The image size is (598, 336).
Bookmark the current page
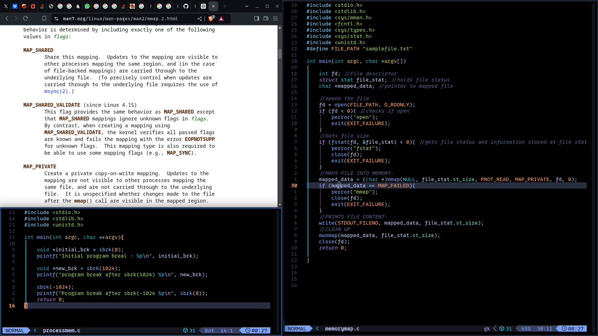[x=44, y=18]
